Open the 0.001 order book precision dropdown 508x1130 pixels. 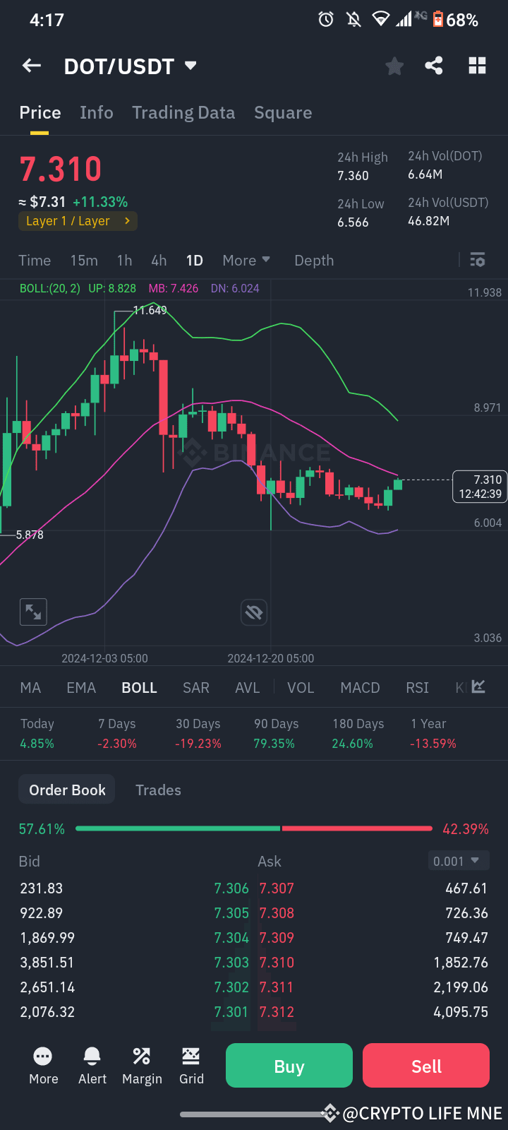[x=458, y=861]
